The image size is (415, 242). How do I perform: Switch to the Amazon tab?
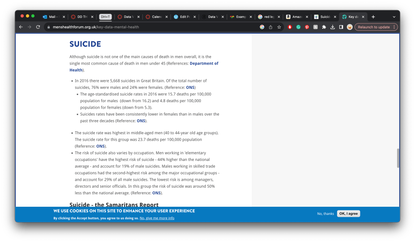(x=295, y=17)
